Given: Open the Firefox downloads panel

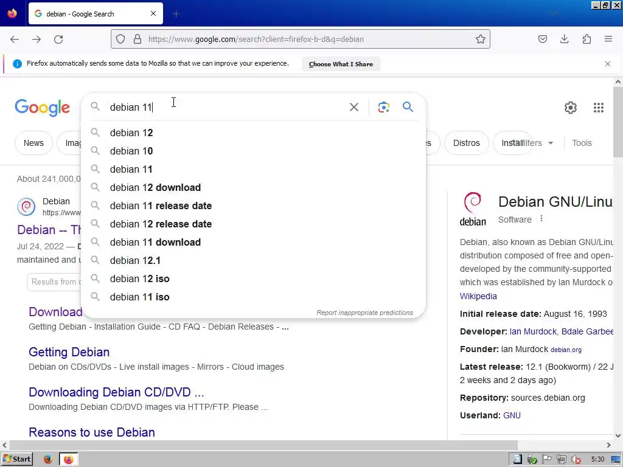Looking at the screenshot, I should 564,39.
